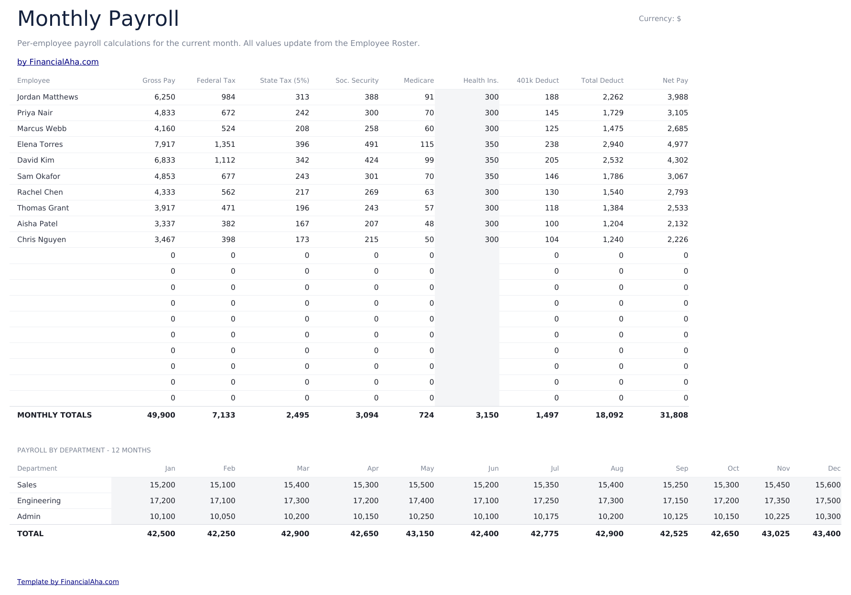The image size is (851, 595).
Task: Click the Health Ins. column header
Action: click(x=481, y=80)
